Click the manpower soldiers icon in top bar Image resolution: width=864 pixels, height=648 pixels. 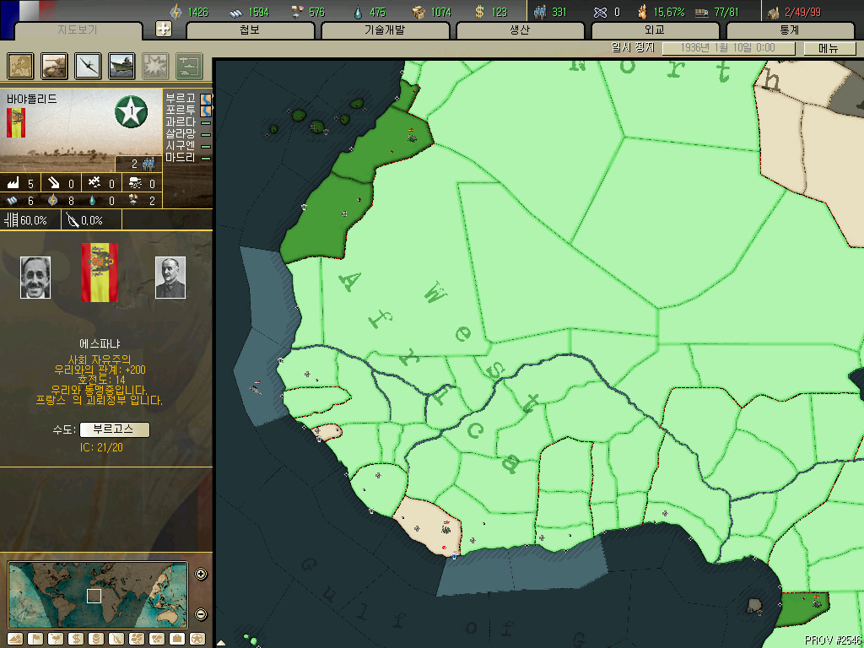541,12
